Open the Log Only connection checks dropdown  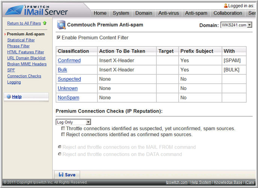(x=73, y=122)
